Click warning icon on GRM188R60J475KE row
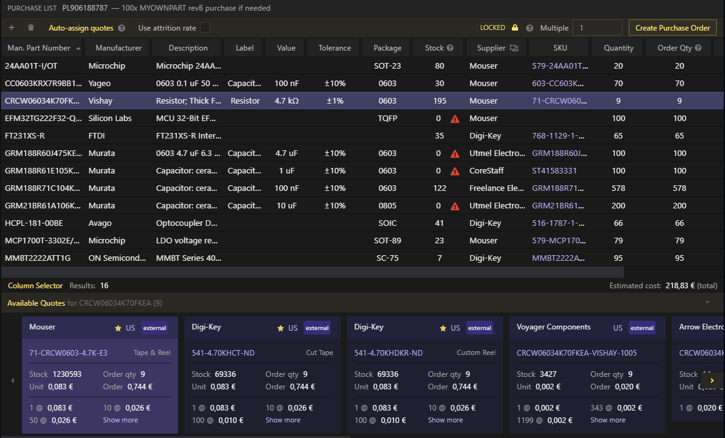The width and height of the screenshot is (725, 438). pos(455,153)
